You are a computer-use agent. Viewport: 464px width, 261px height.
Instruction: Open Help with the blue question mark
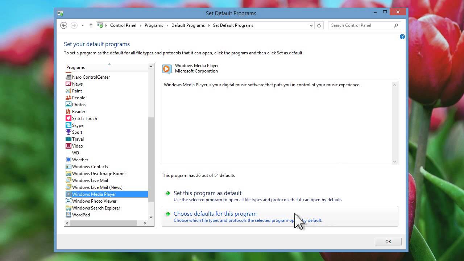[402, 37]
